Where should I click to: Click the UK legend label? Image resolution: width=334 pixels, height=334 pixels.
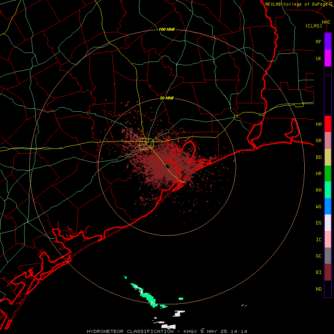click(x=318, y=58)
